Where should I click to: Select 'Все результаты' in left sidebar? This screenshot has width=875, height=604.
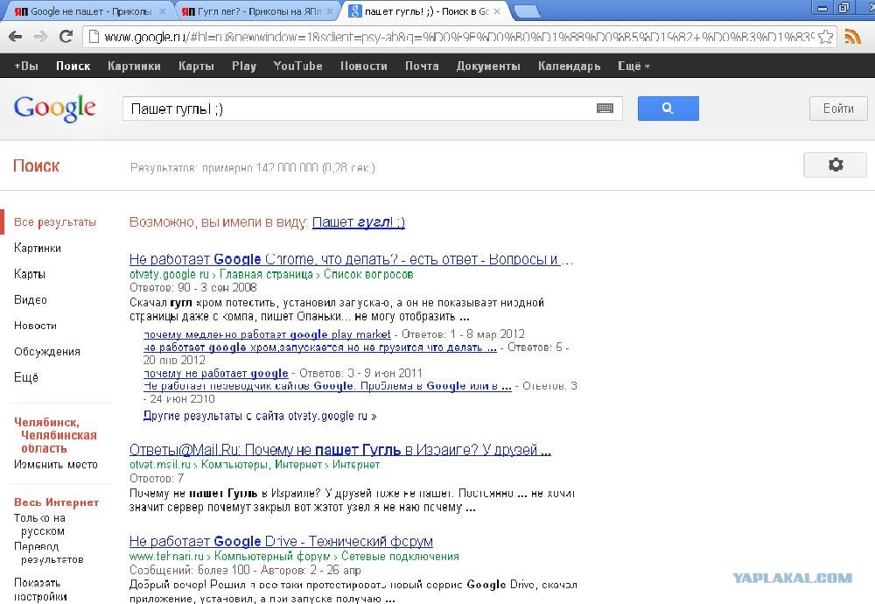pyautogui.click(x=54, y=221)
